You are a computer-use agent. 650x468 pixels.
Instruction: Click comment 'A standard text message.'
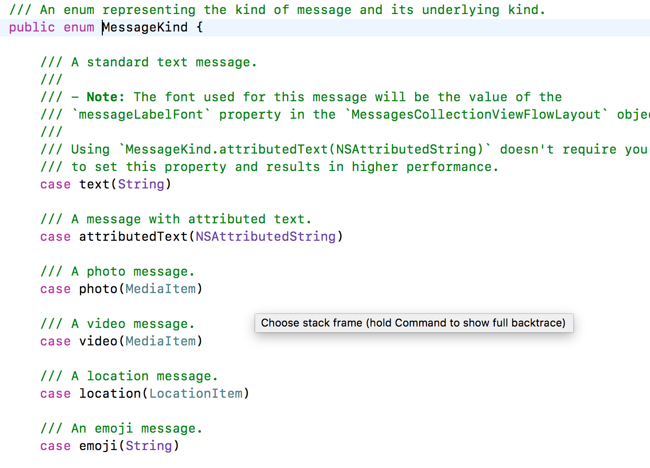164,62
